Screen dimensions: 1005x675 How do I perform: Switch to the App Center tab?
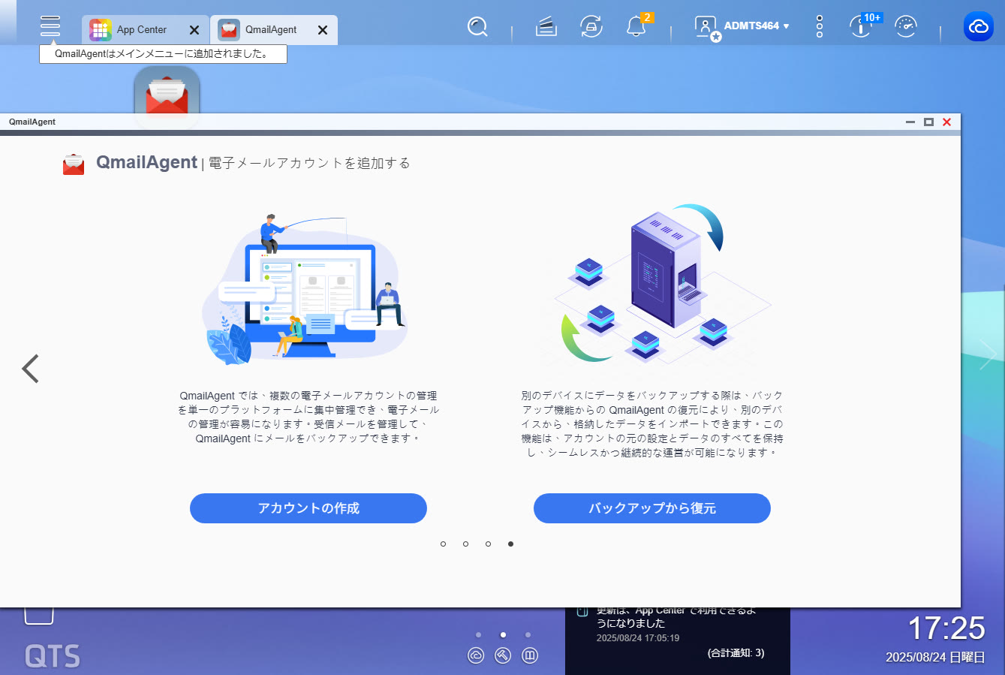pos(135,30)
